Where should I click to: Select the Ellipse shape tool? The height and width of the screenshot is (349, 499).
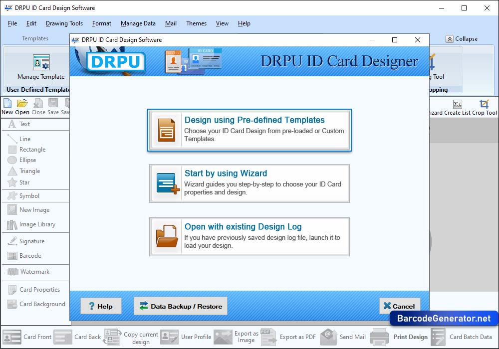click(x=21, y=160)
